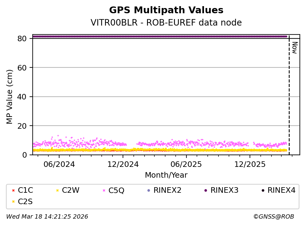Click the generation timestamp at bottom left
The width and height of the screenshot is (306, 226).
pos(47,217)
